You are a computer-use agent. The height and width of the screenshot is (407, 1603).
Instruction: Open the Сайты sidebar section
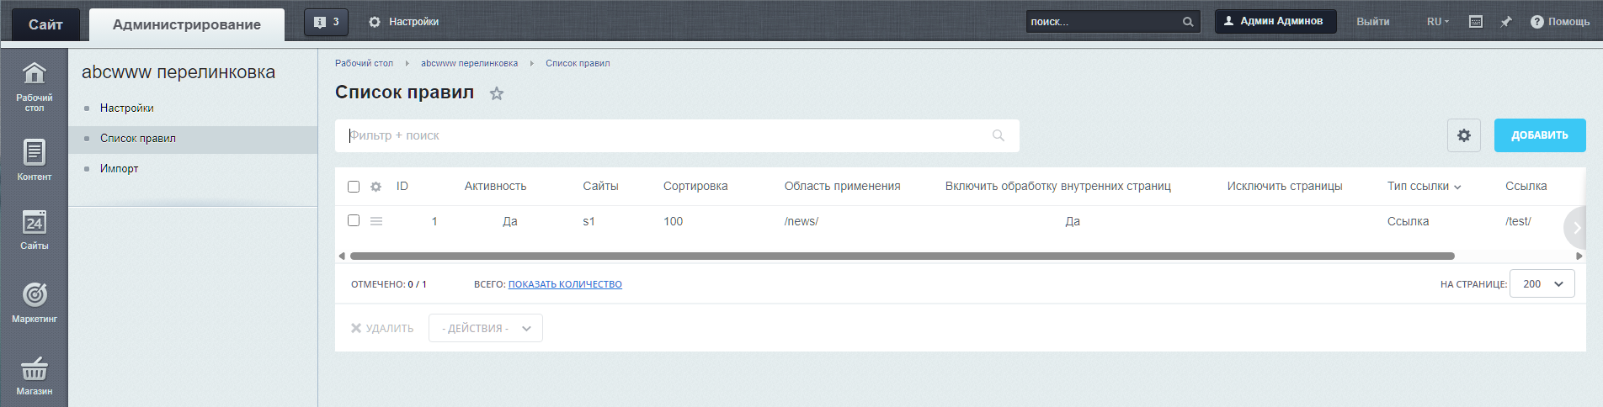34,230
